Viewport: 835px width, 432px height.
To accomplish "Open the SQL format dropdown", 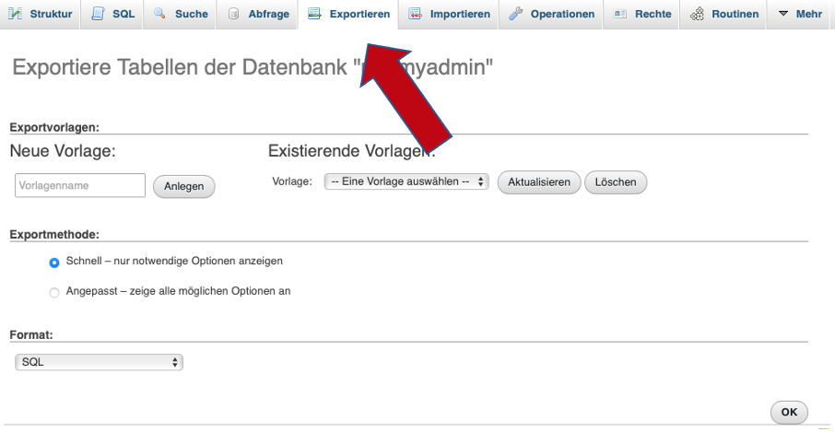I will coord(99,362).
